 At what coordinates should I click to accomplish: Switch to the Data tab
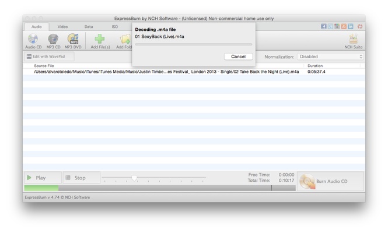[89, 27]
